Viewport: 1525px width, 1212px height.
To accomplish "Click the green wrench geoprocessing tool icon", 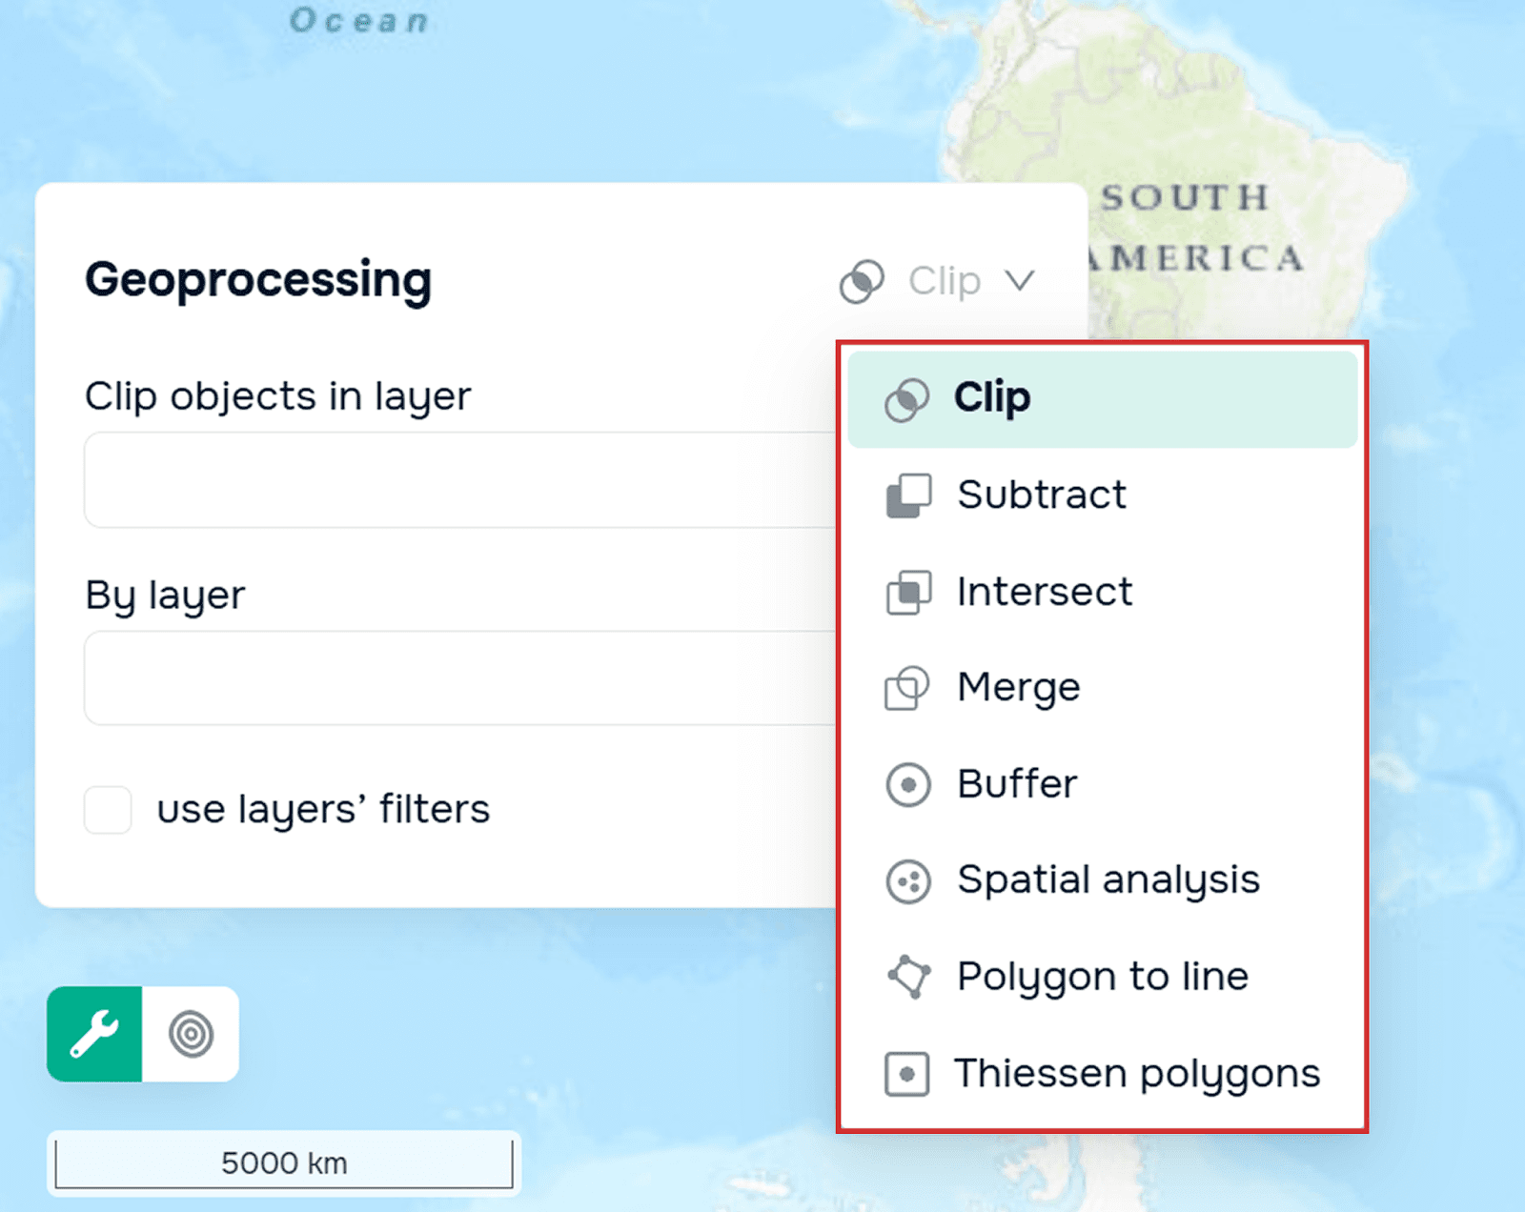I will 94,1034.
